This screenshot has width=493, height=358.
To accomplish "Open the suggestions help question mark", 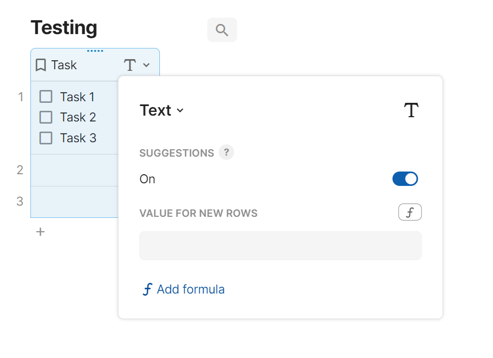I will [227, 153].
